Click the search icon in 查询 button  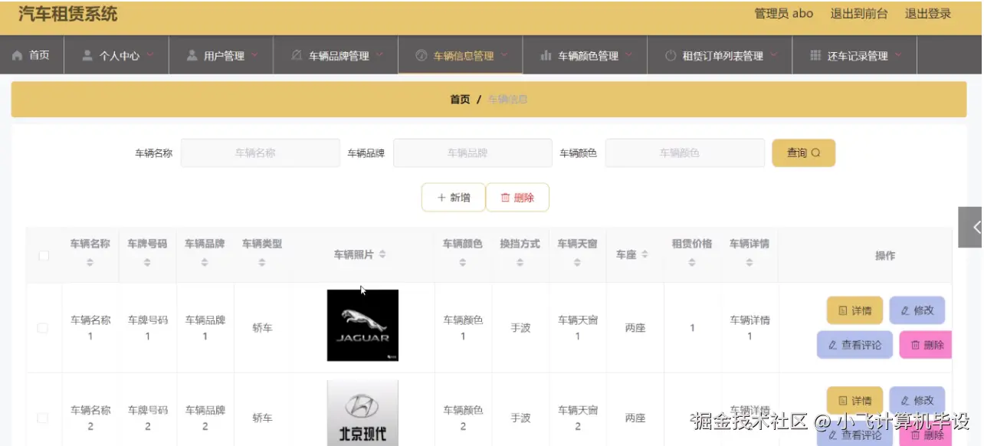point(815,152)
